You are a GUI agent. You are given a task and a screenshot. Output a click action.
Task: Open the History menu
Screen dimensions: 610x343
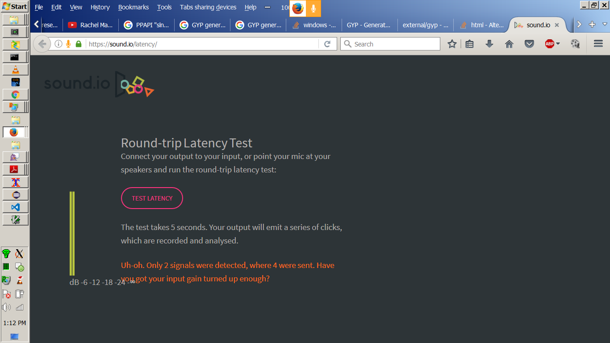[100, 7]
